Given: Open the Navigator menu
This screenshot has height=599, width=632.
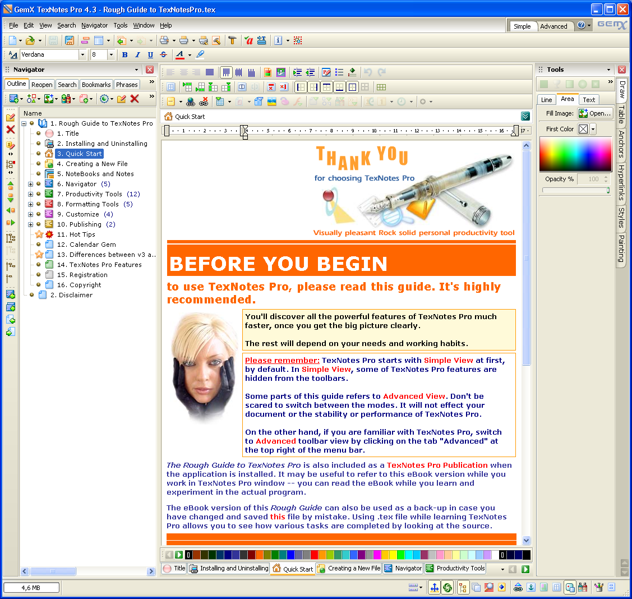Looking at the screenshot, I should [x=94, y=25].
